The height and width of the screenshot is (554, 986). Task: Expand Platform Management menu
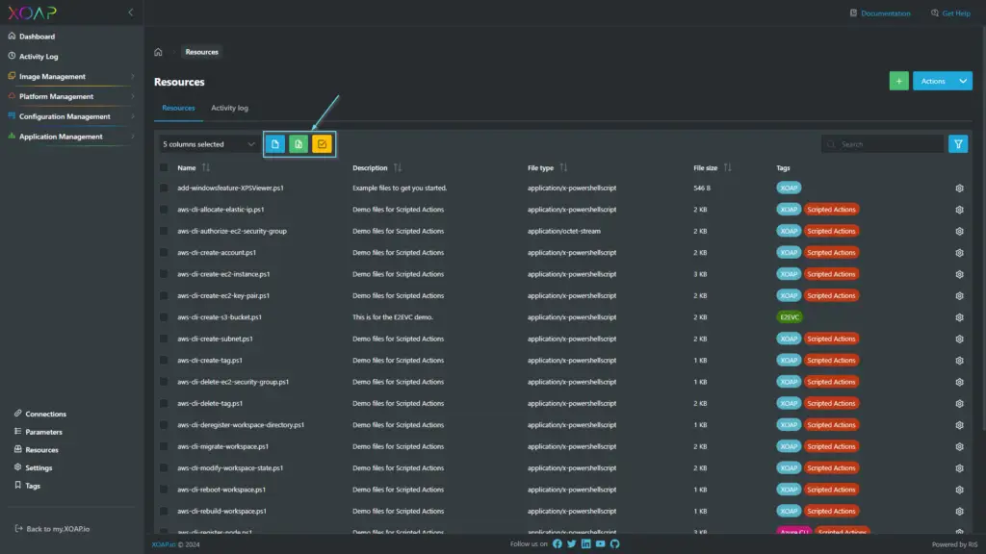tap(71, 97)
